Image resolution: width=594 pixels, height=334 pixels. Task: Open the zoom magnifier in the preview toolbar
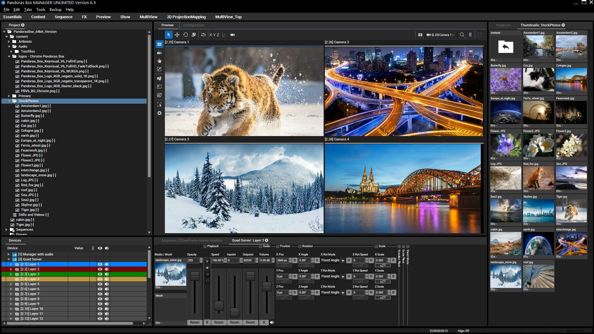(462, 35)
